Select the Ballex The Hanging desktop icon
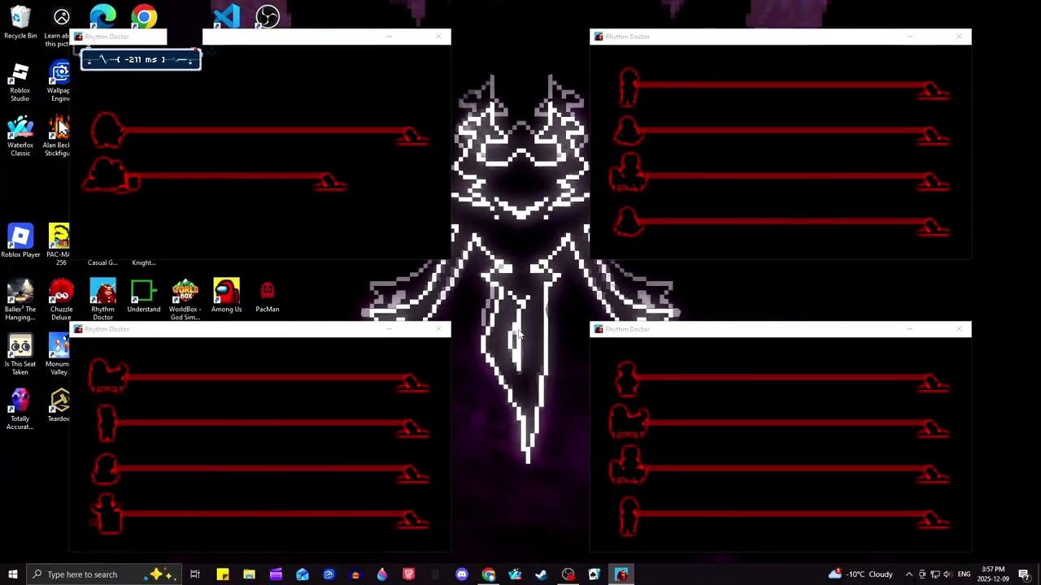This screenshot has width=1041, height=585. pos(20,300)
